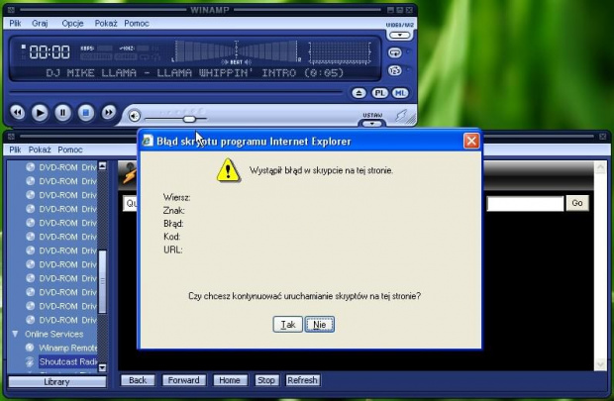Click the tree scrollbar thumb
This screenshot has height=401, width=614.
click(x=103, y=281)
